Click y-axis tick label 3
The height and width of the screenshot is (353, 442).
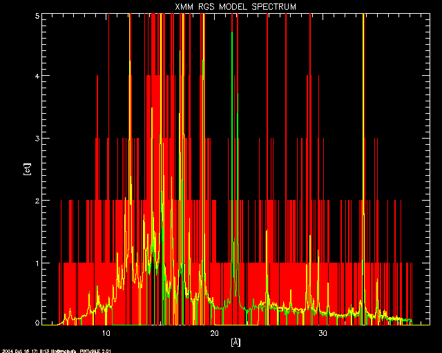click(37, 139)
